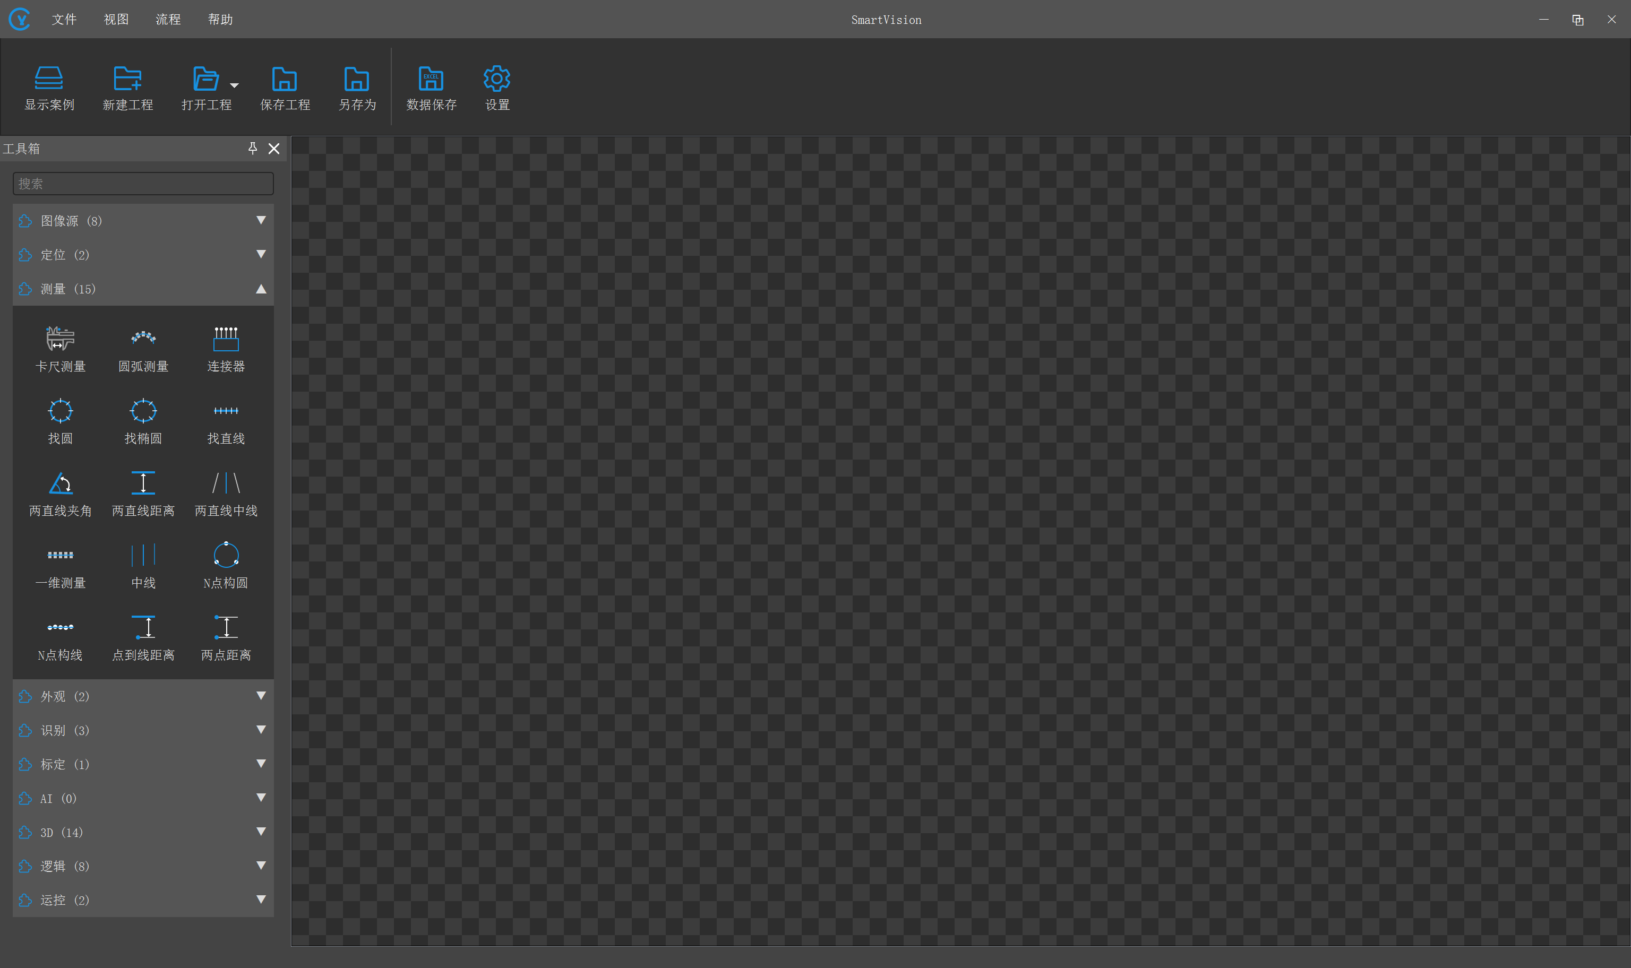This screenshot has width=1631, height=968.
Task: Expand the 3D (14) category
Action: pos(143,832)
